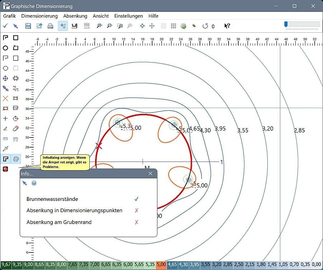Click the undo arrow icon in toolbar
Viewport: 323px width, 270px height.
point(205,26)
